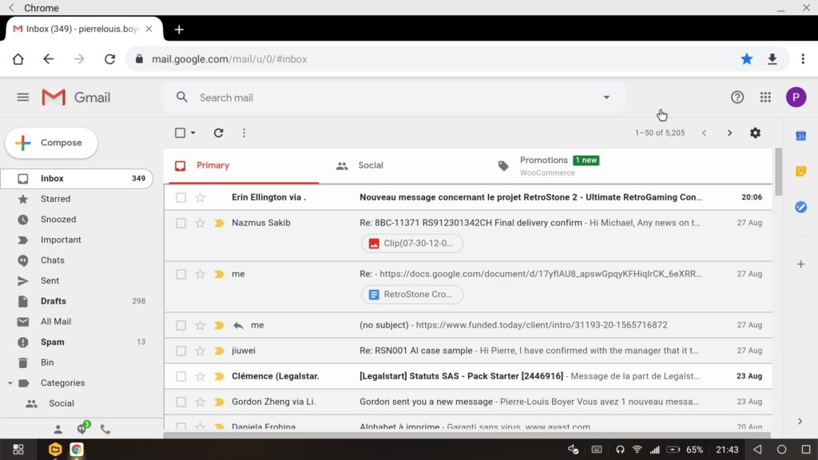This screenshot has height=460, width=818.
Task: Open the Drafts folder
Action: [x=54, y=301]
